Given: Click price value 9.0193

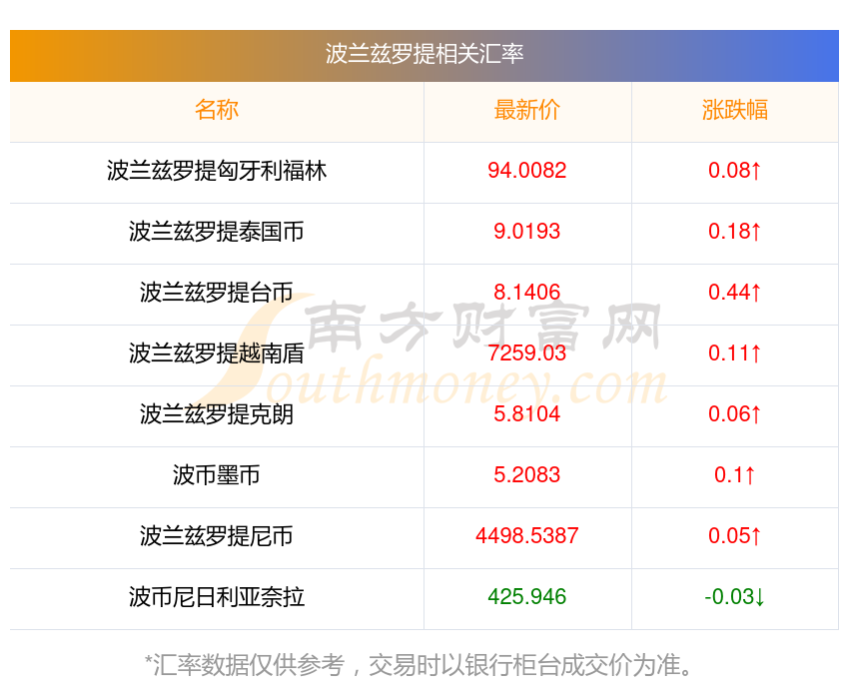Looking at the screenshot, I should coord(526,232).
